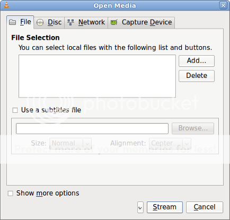Open the Alignment Center dropdown
Image resolution: width=230 pixels, height=220 pixels.
point(170,143)
